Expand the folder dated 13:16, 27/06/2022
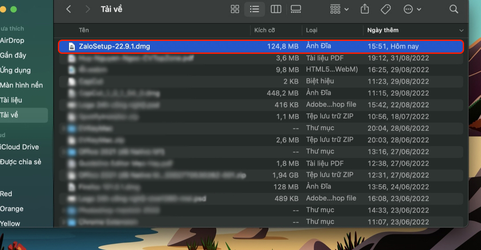The height and width of the screenshot is (250, 481). pyautogui.click(x=64, y=152)
